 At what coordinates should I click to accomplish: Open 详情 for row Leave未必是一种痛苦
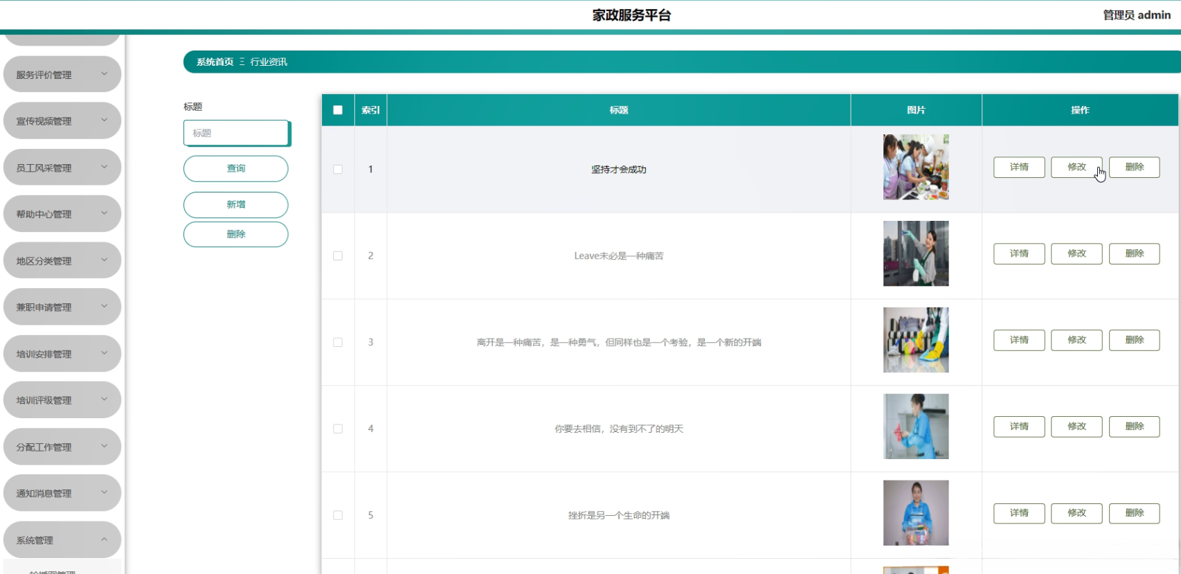[x=1019, y=253]
